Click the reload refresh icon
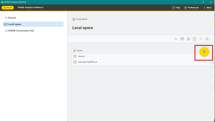 [207, 39]
